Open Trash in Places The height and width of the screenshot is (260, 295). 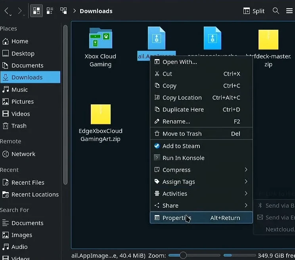30,126
